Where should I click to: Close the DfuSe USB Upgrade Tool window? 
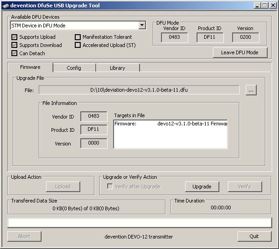(273, 5)
